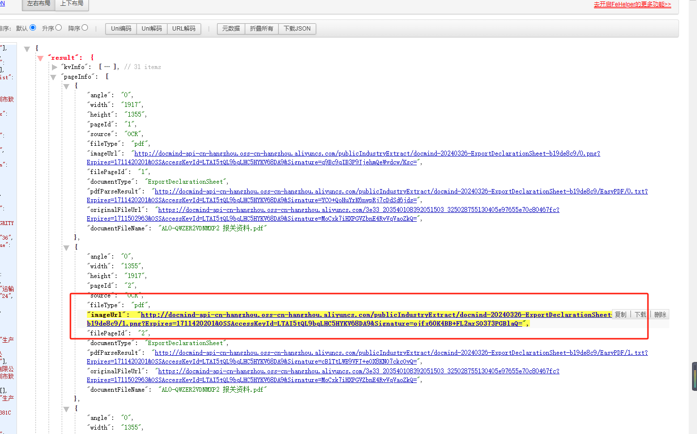Click the "// 31 items" comment
Viewport: 697px width, 434px height.
click(142, 67)
